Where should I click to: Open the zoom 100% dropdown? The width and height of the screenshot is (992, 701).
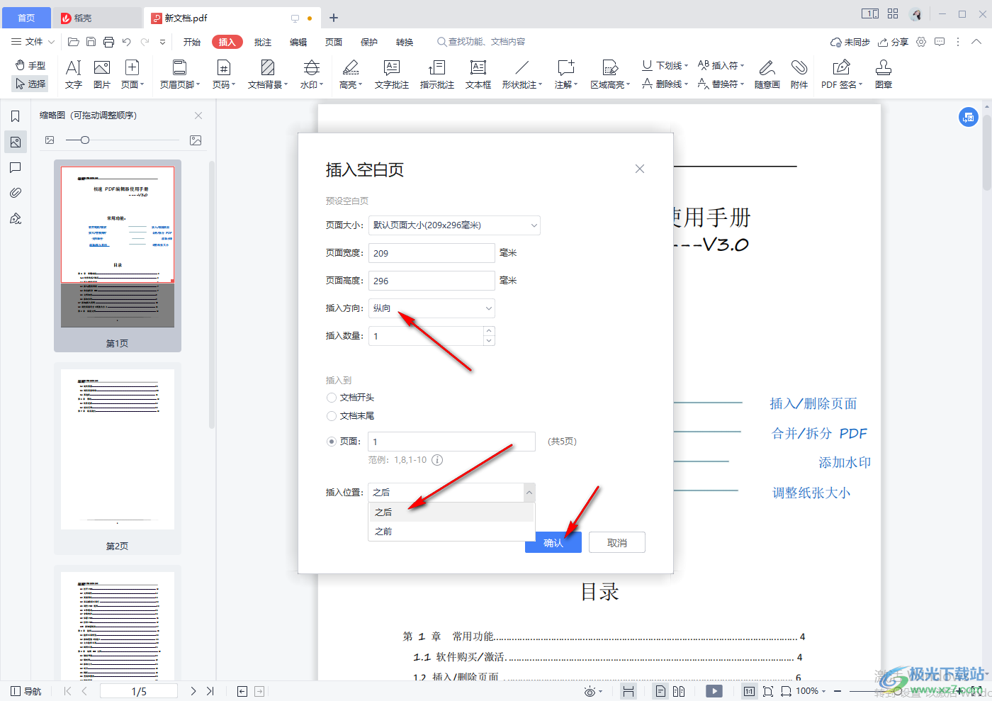coord(811,691)
